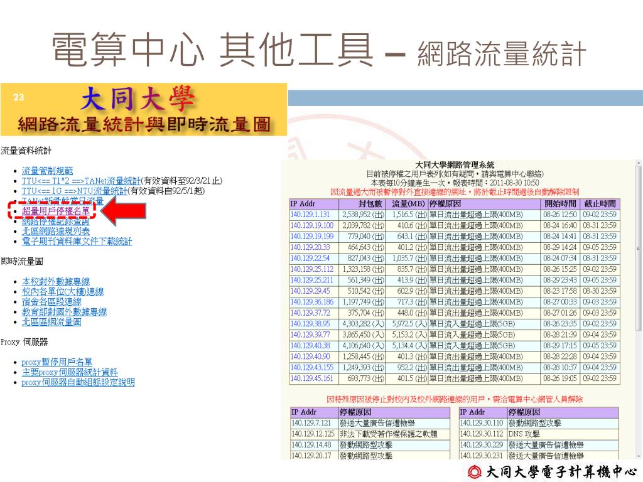
Task: Select the 140.129.7.121 entry in lower table
Action: (x=314, y=423)
